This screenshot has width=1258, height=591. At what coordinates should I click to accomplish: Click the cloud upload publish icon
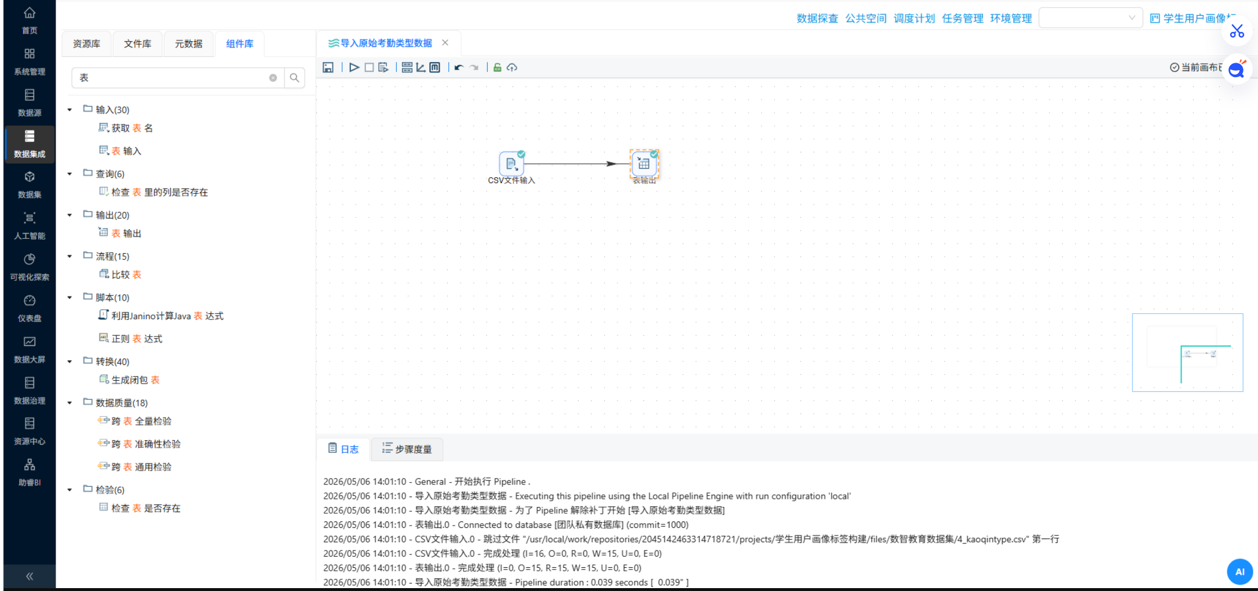click(512, 68)
